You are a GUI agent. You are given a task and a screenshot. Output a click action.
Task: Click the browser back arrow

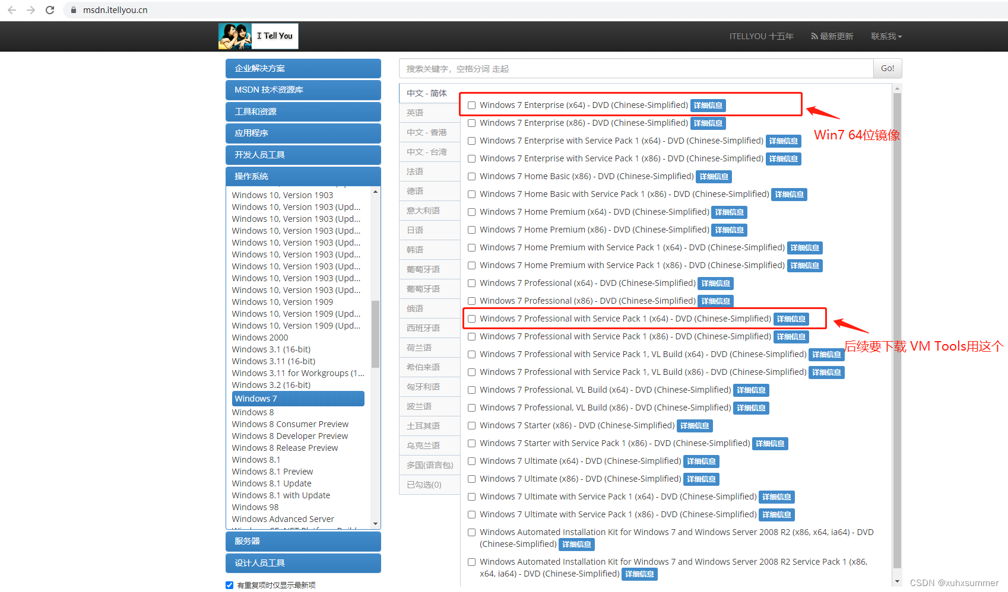12,10
